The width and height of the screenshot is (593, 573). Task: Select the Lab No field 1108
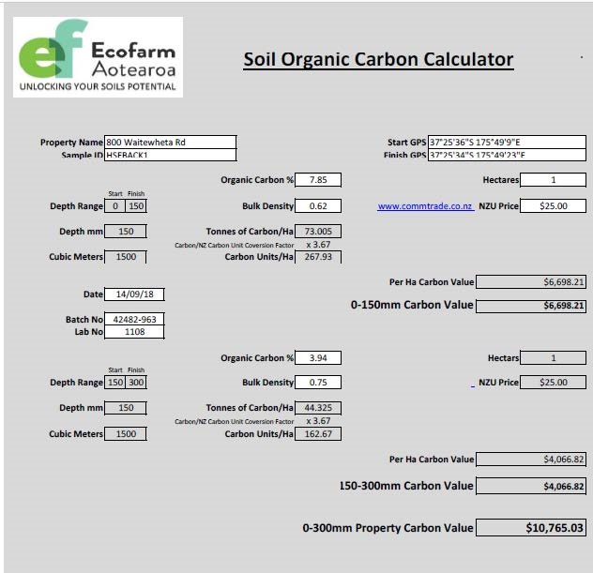point(134,332)
